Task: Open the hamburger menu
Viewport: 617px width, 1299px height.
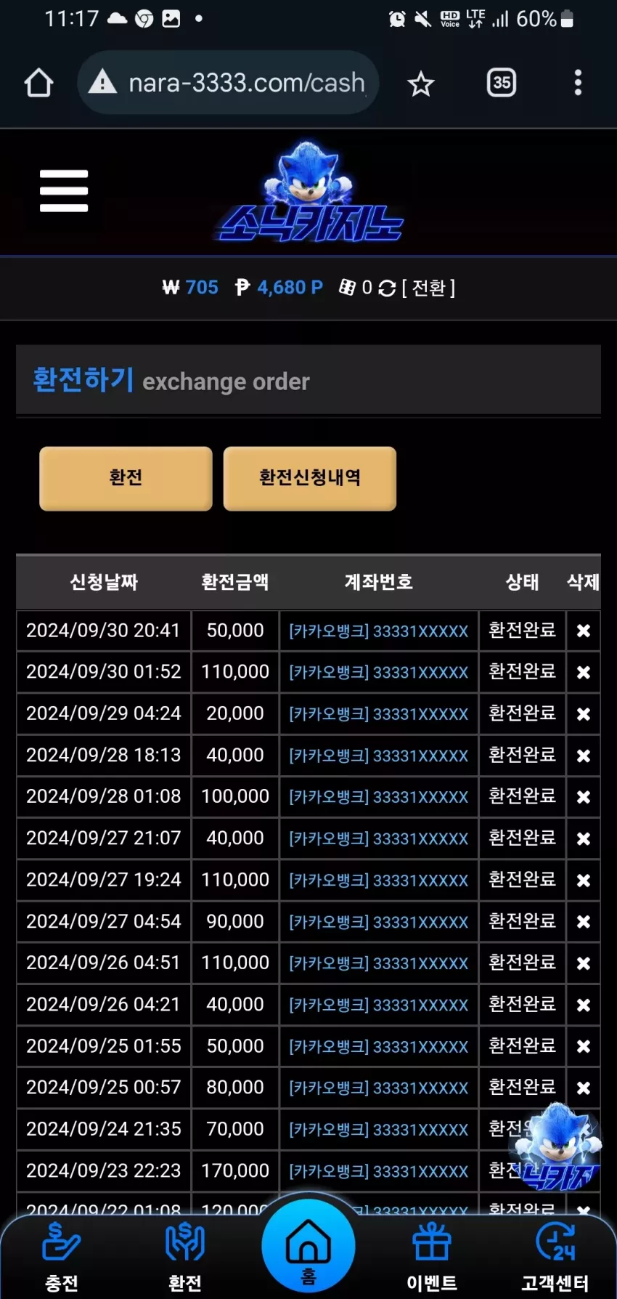Action: tap(64, 191)
